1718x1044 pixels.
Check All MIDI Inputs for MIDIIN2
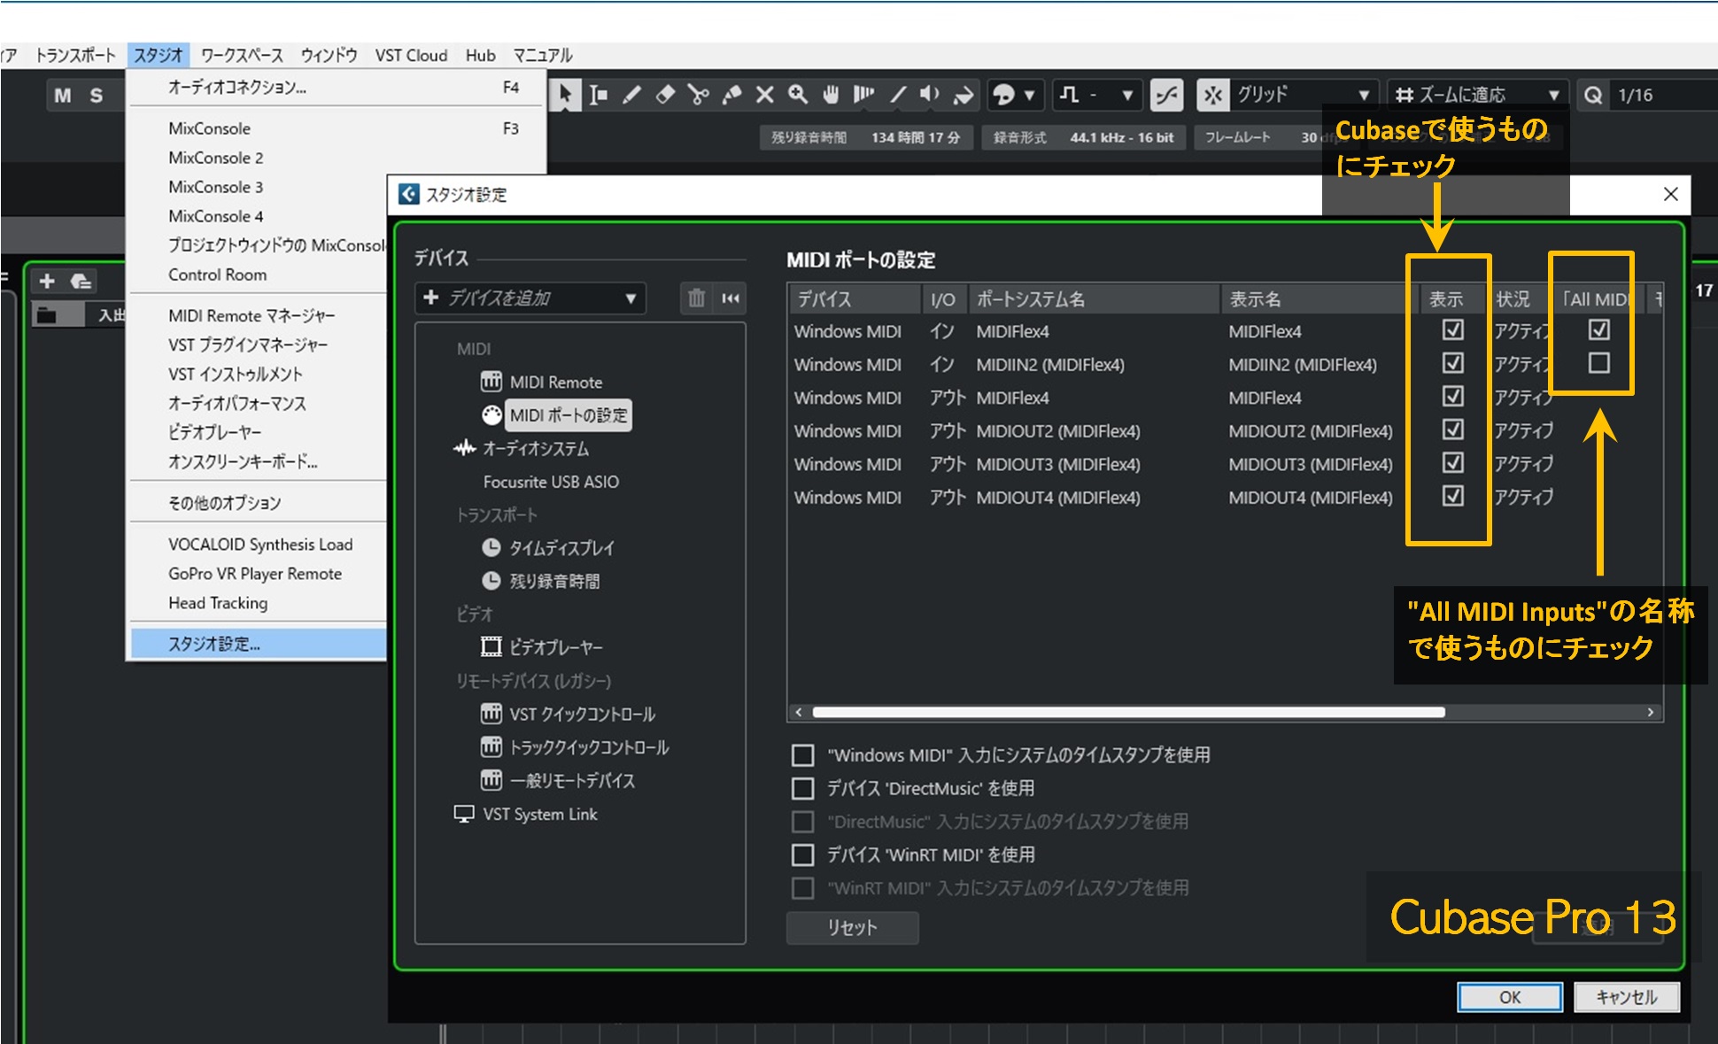coord(1598,363)
